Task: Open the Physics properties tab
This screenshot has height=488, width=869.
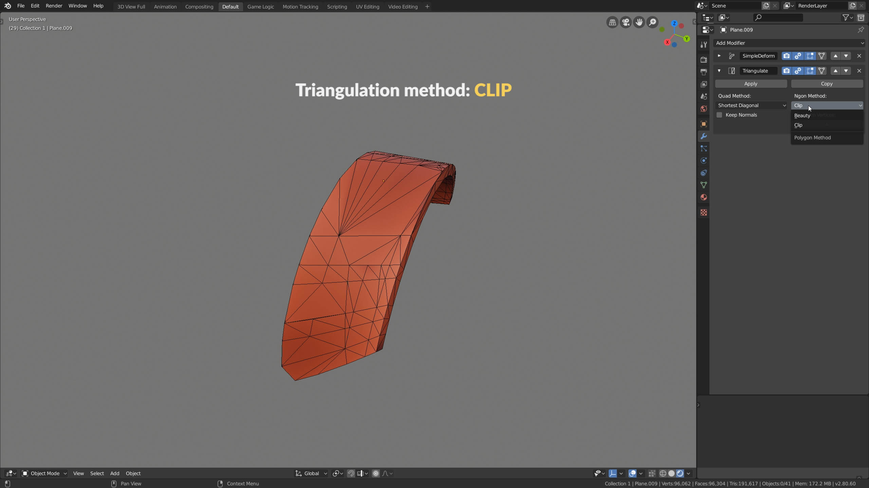Action: [x=704, y=161]
